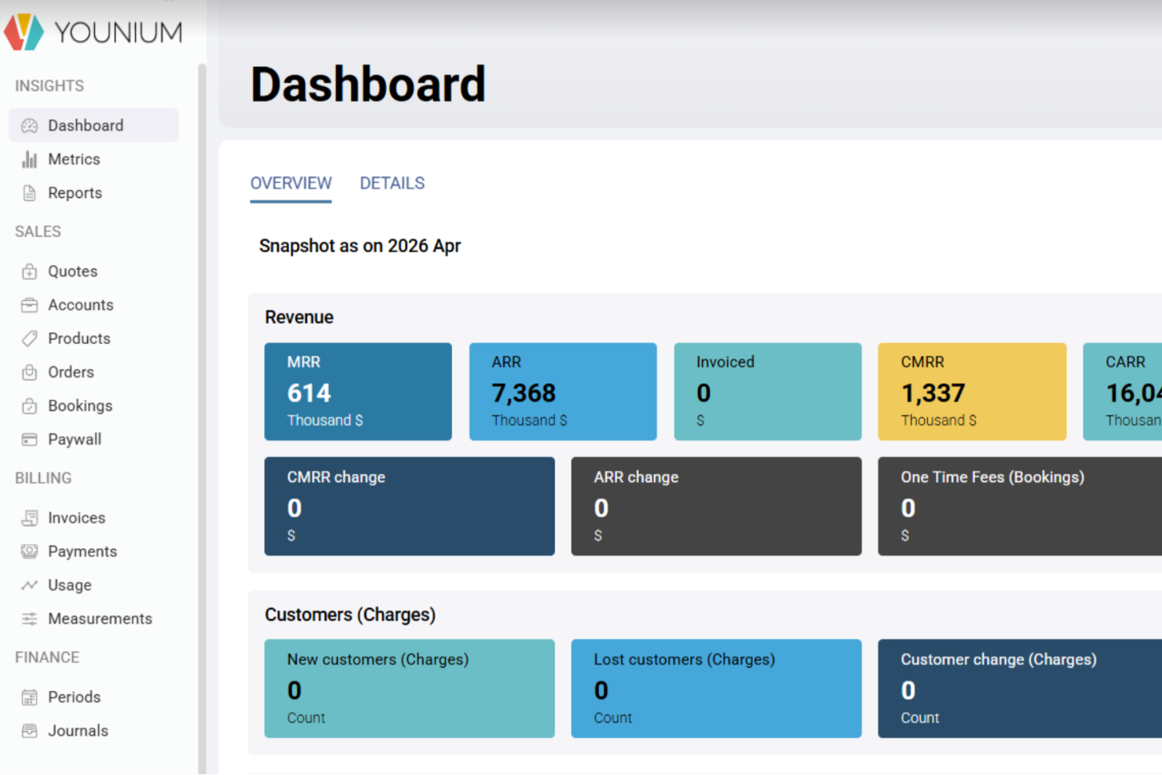Switch to the Details tab

click(392, 183)
